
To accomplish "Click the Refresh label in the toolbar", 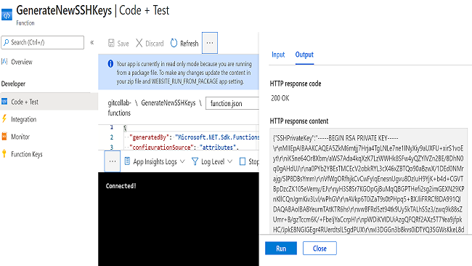I will click(x=189, y=44).
